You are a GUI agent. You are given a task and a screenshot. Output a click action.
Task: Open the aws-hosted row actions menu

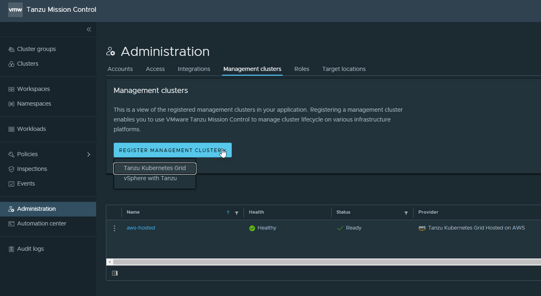click(x=114, y=228)
